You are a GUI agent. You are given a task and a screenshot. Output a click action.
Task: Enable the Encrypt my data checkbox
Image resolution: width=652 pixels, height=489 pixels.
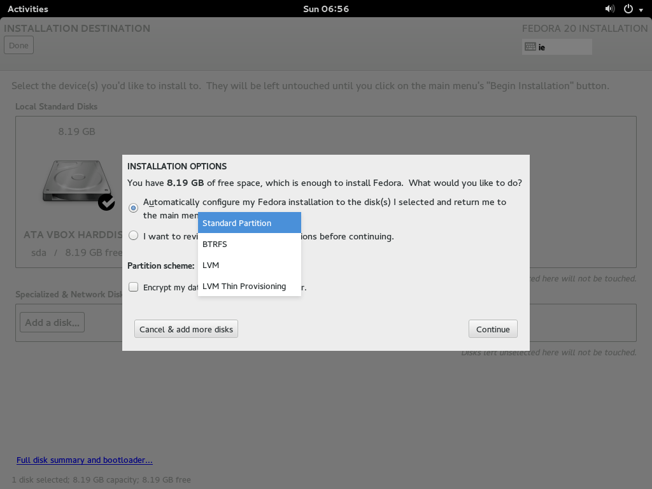click(x=134, y=287)
